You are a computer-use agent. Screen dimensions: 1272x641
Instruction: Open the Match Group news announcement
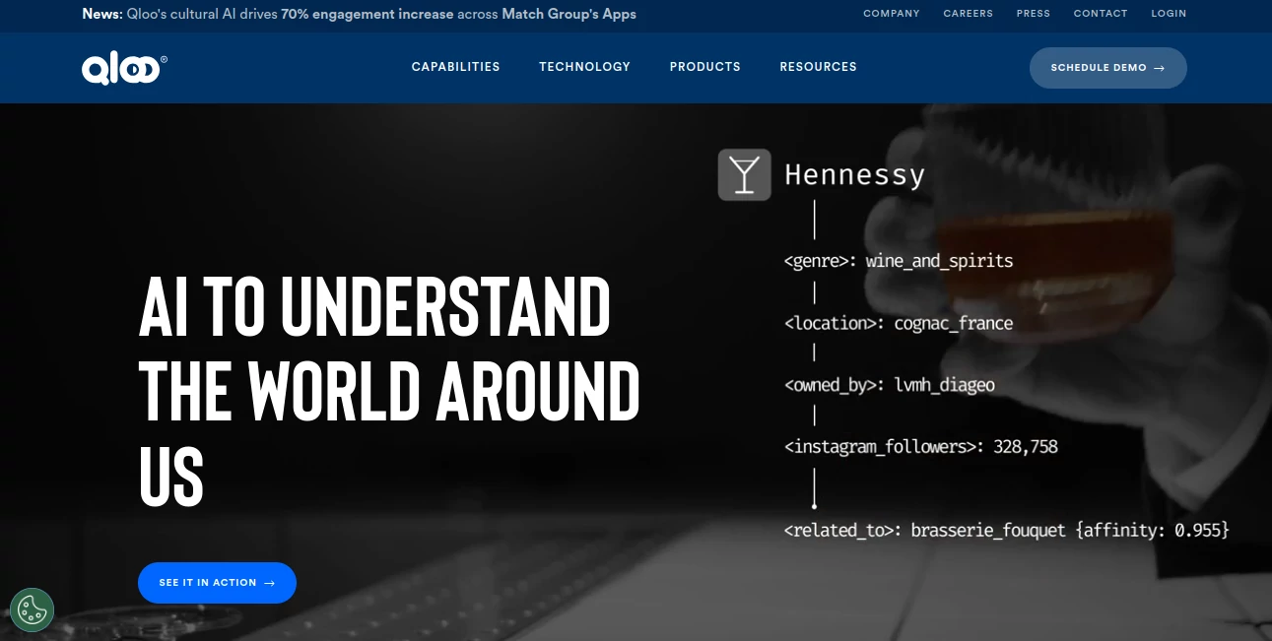359,15
